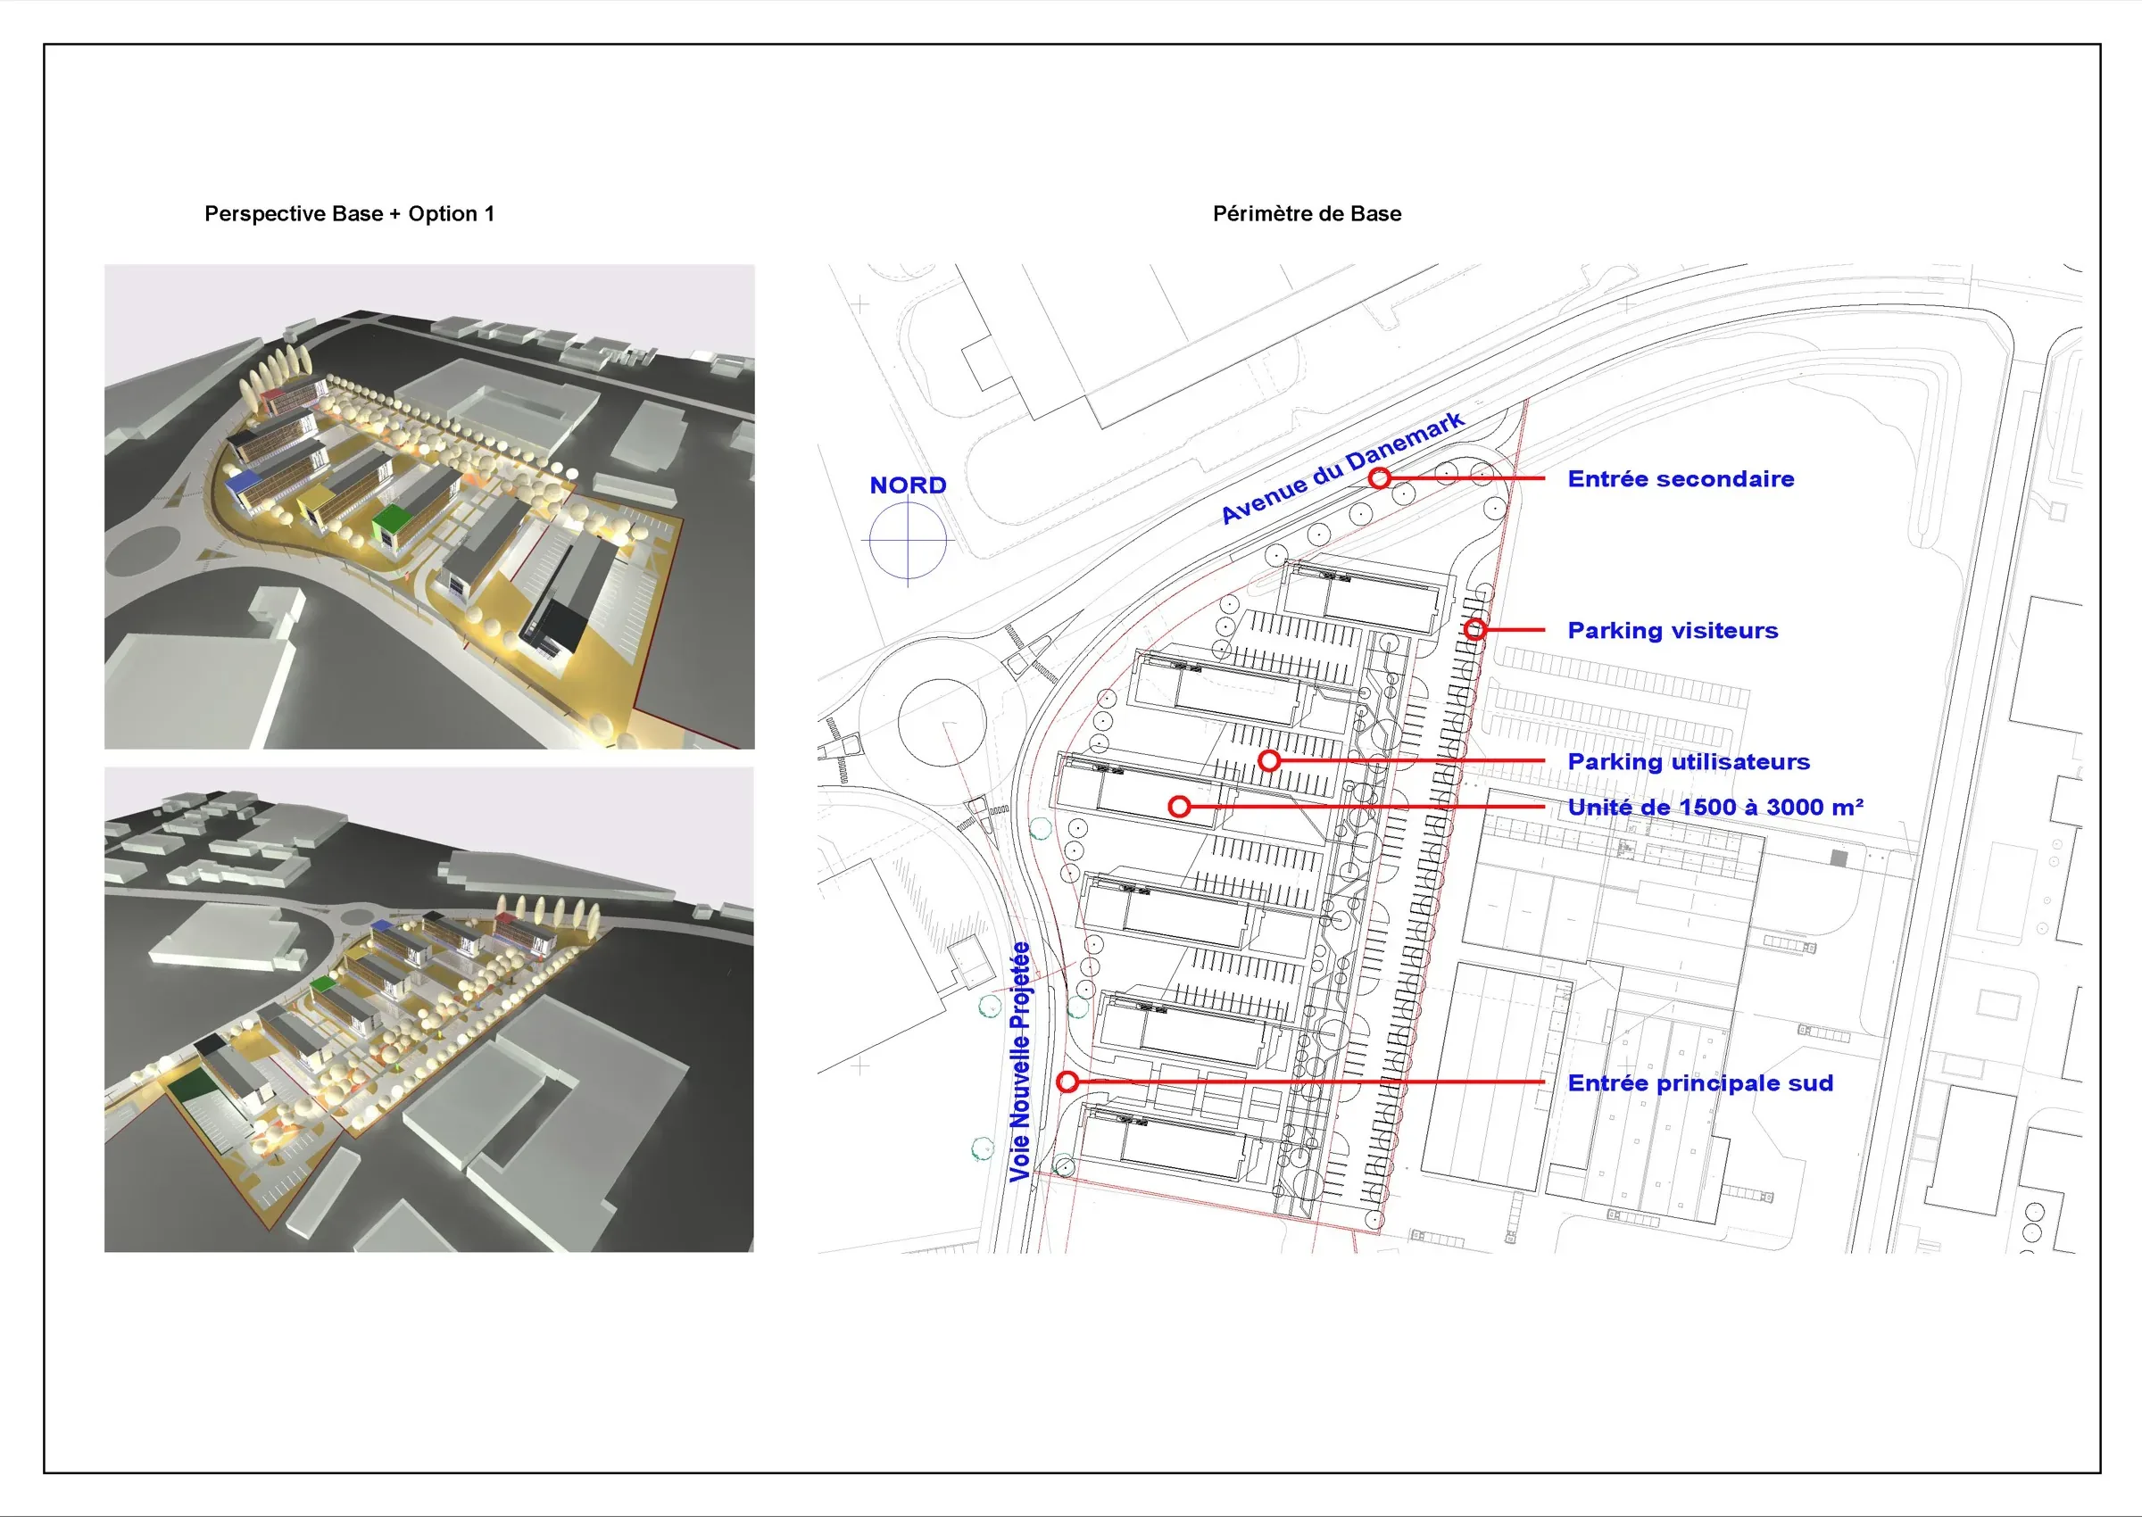Screen dimensions: 2142x1517
Task: Click the red marker for Unité de 1500 à 3000 m²
Action: coord(1180,806)
